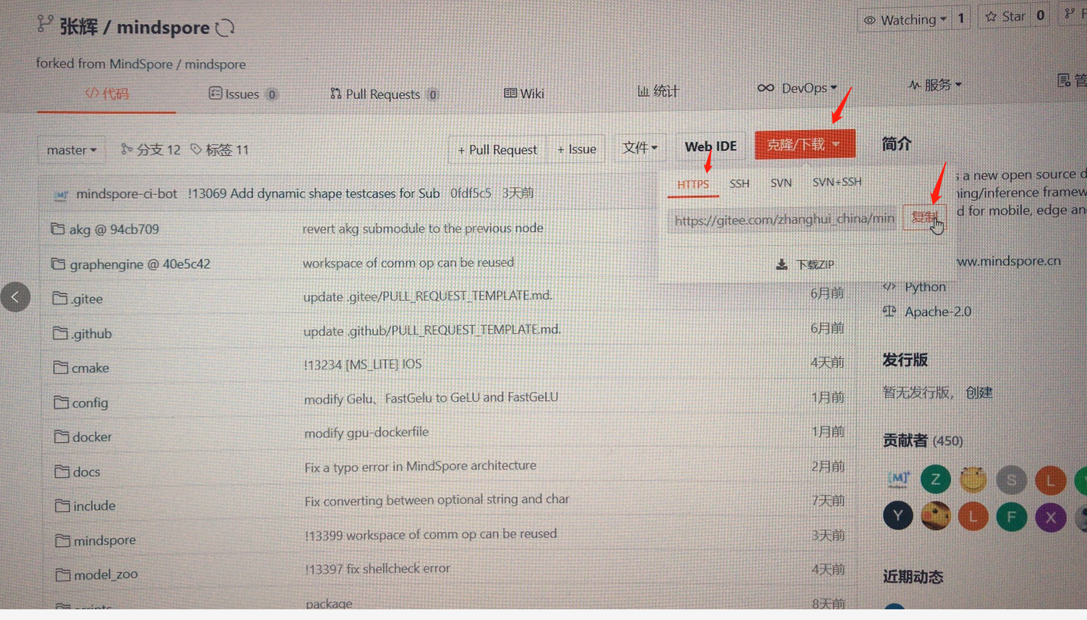Click the config folder icon
The width and height of the screenshot is (1087, 620).
coord(62,402)
